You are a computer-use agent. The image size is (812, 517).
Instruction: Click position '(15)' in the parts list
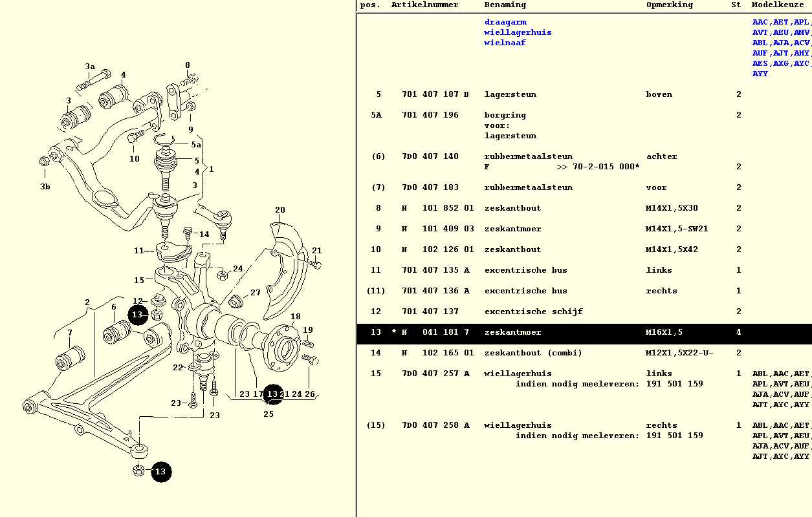[376, 425]
